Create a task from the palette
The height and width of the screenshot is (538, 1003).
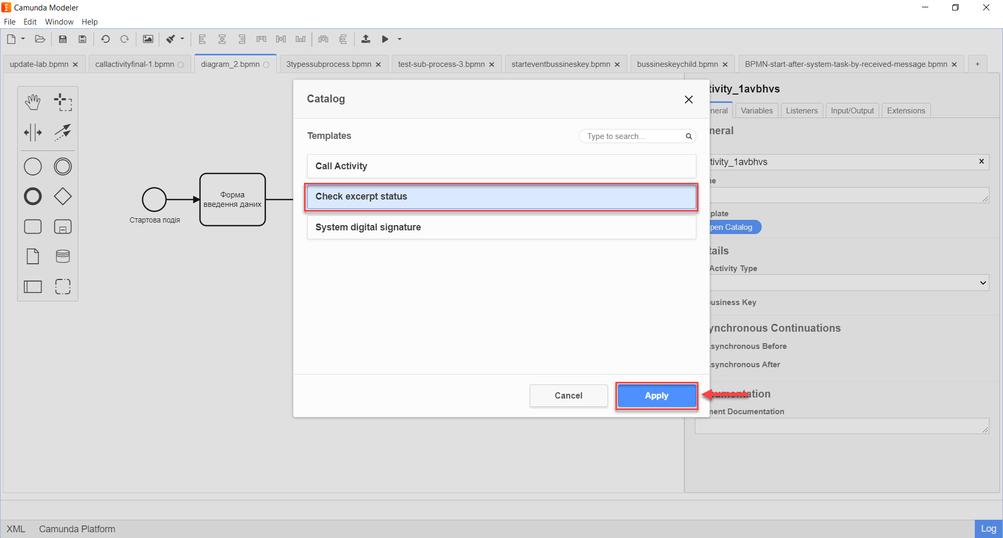[33, 227]
